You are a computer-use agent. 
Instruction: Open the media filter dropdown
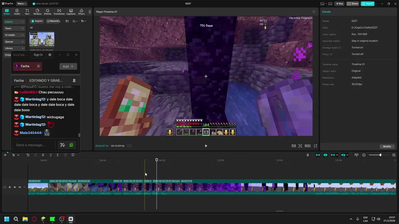point(83,21)
